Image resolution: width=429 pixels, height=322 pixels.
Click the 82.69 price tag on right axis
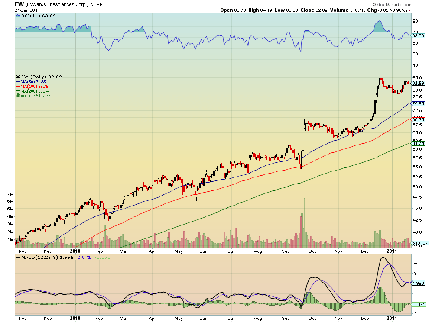418,84
